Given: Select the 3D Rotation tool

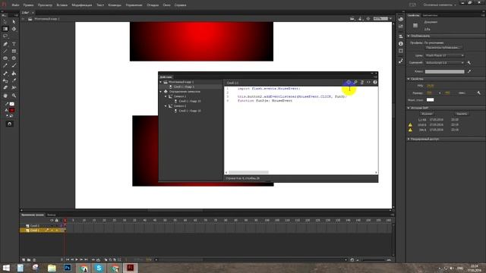Looking at the screenshot, I should 14,29.
